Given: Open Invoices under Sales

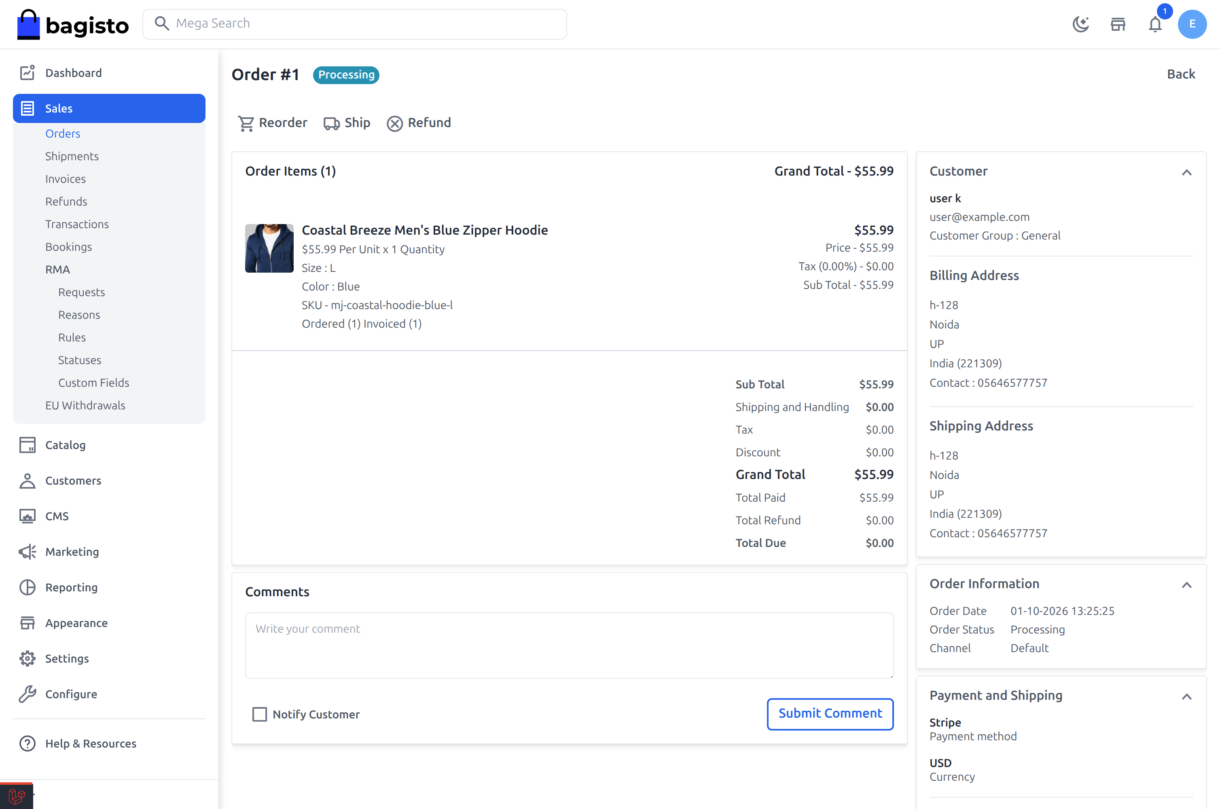Looking at the screenshot, I should pyautogui.click(x=66, y=179).
